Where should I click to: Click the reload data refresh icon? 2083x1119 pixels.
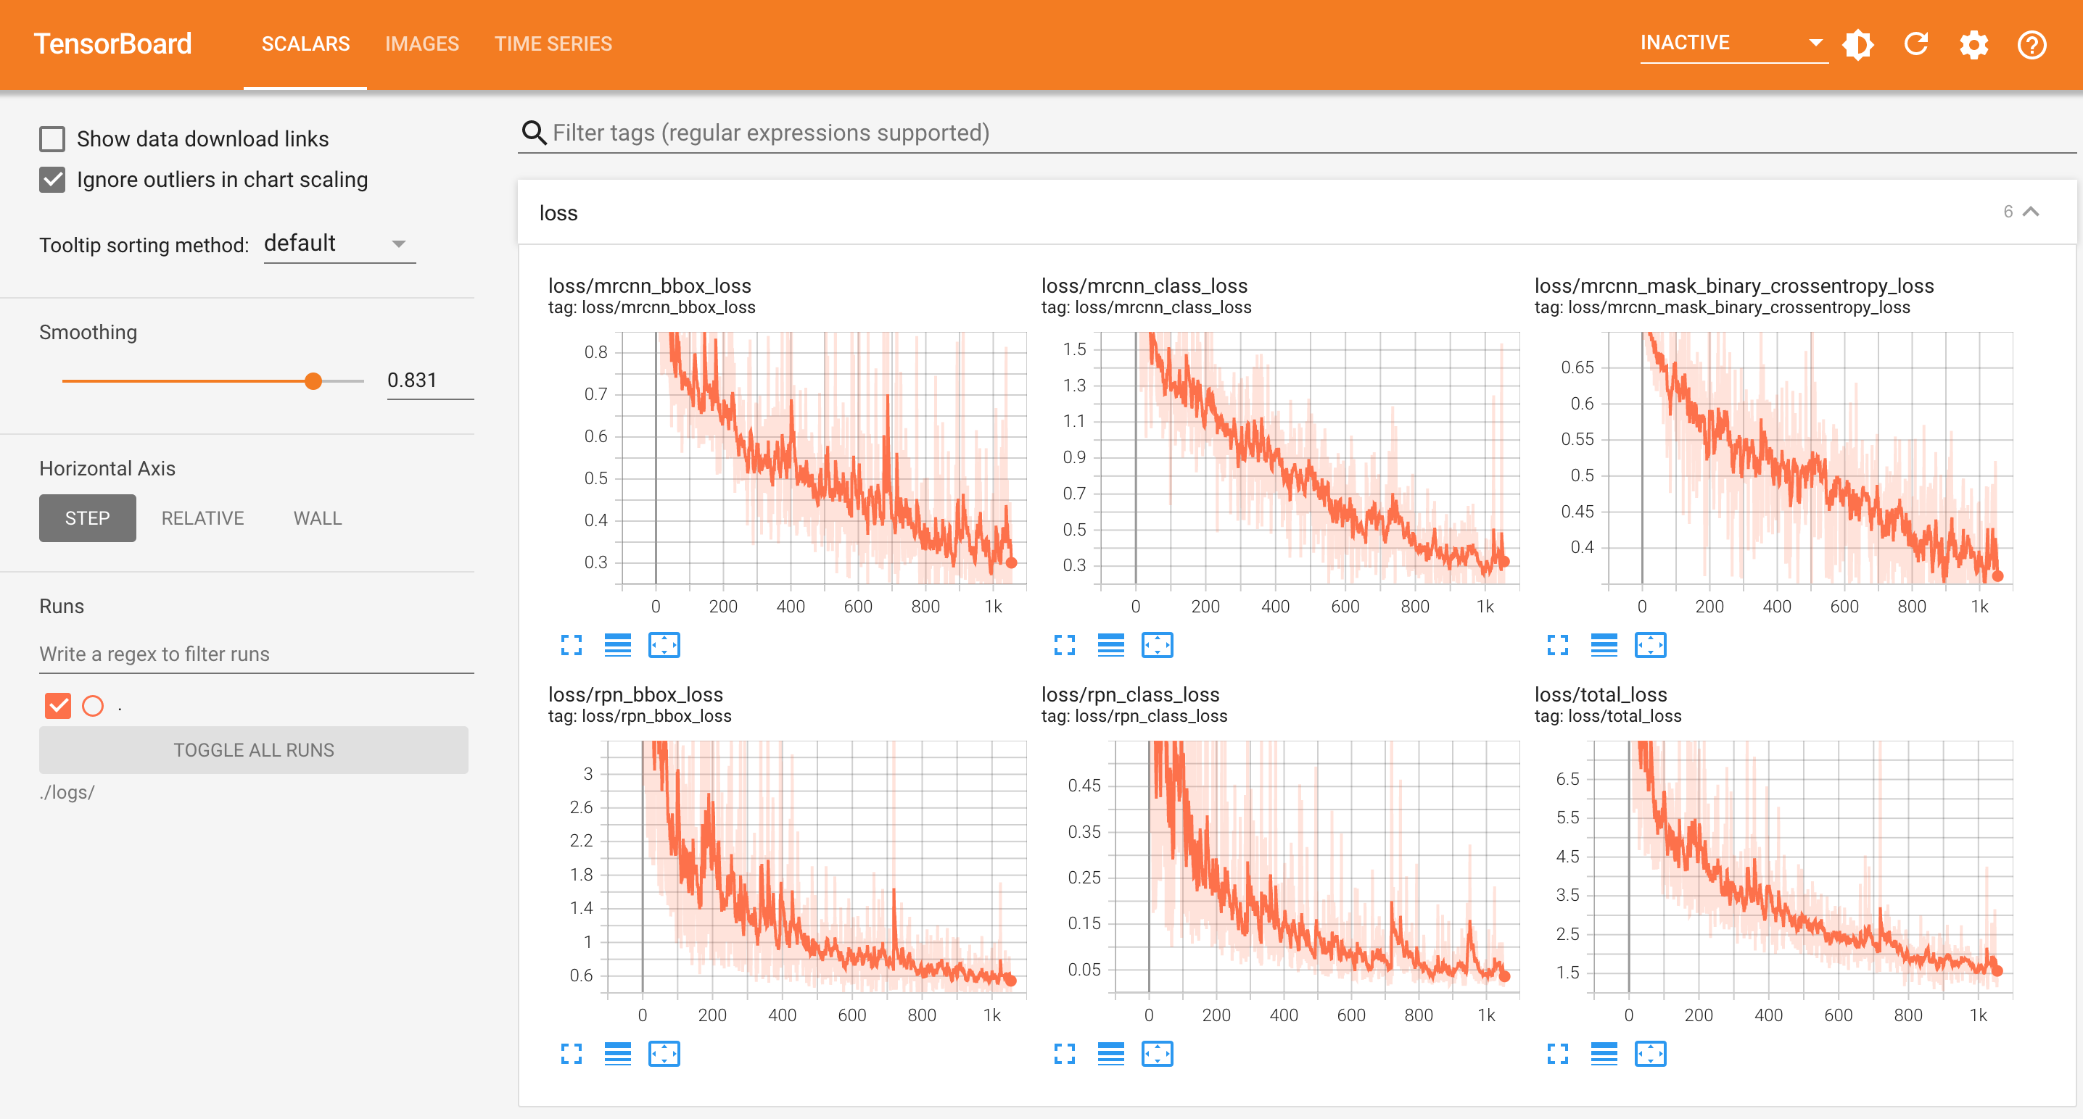1915,43
